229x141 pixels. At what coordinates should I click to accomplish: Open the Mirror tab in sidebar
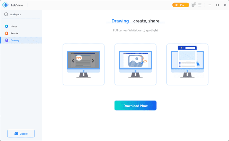coord(21,26)
